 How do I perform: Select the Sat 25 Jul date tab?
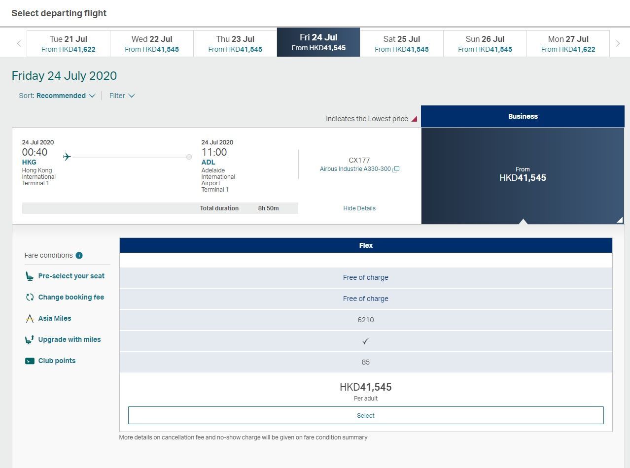click(x=402, y=43)
